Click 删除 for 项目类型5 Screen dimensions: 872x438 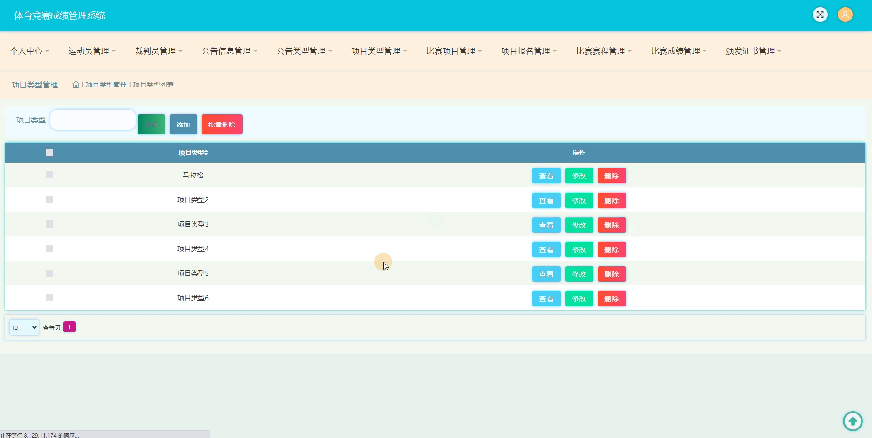coord(612,274)
